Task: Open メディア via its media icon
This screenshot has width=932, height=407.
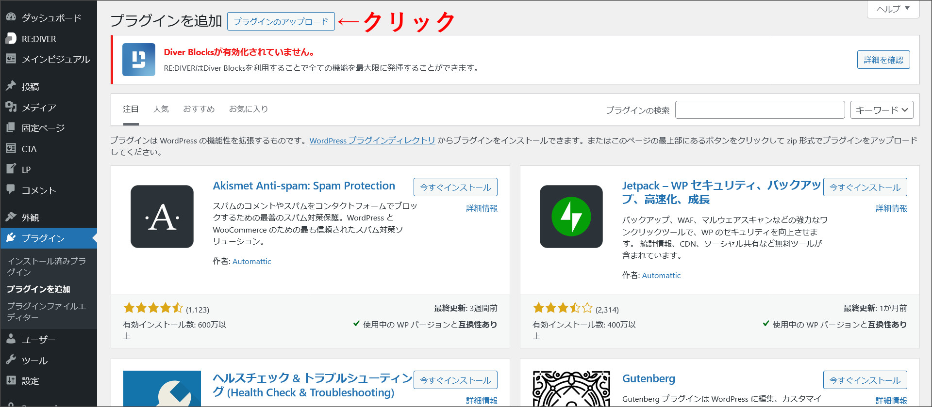Action: 11,107
